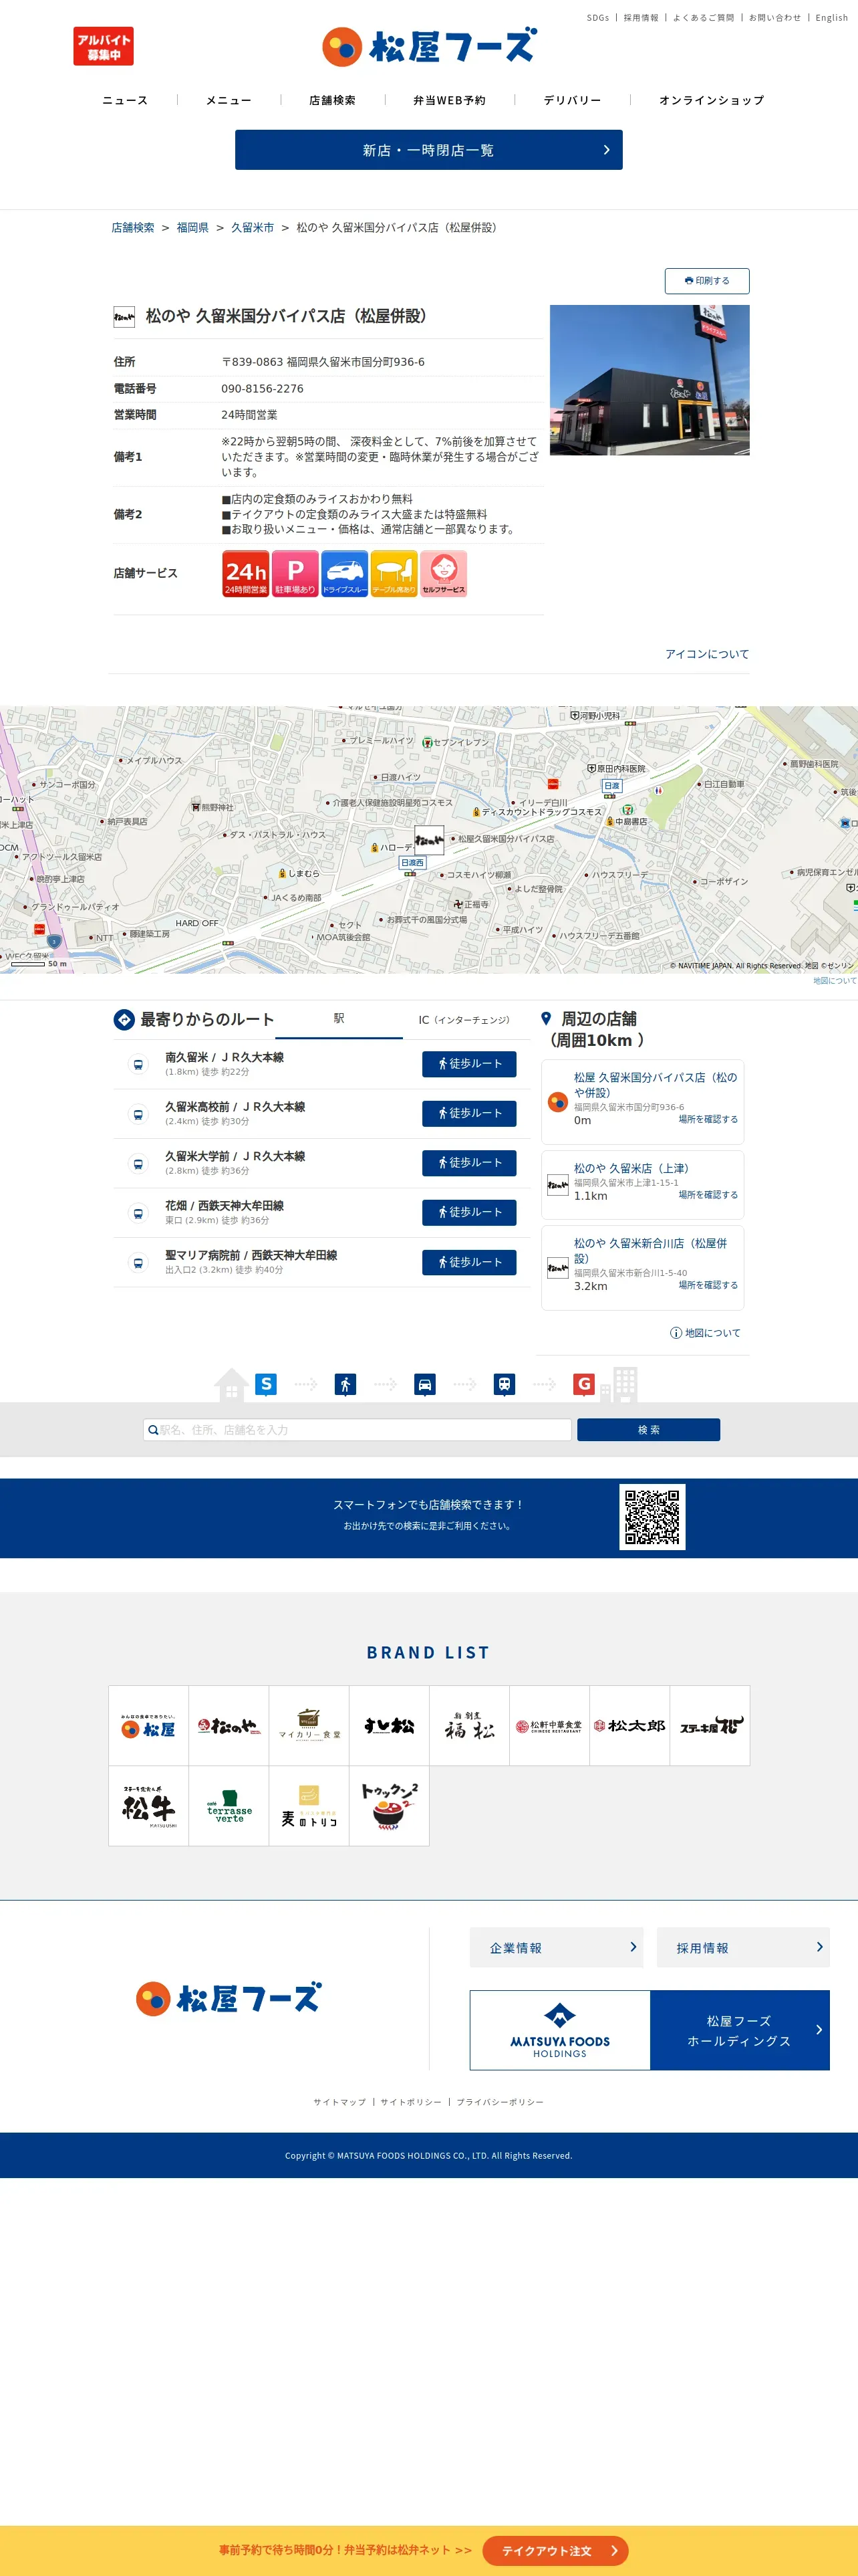Open the 店舗検索 navigation item
Image resolution: width=858 pixels, height=2576 pixels.
point(333,100)
